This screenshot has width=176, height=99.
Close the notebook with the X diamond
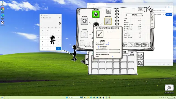150,9
